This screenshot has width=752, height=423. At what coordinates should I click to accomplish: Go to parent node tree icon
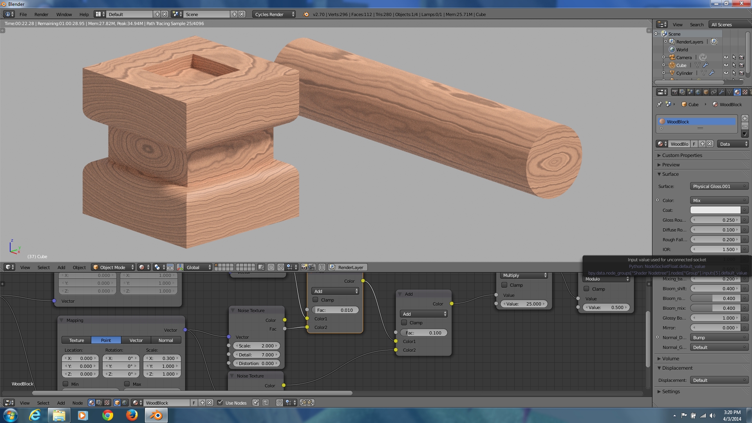(x=266, y=403)
